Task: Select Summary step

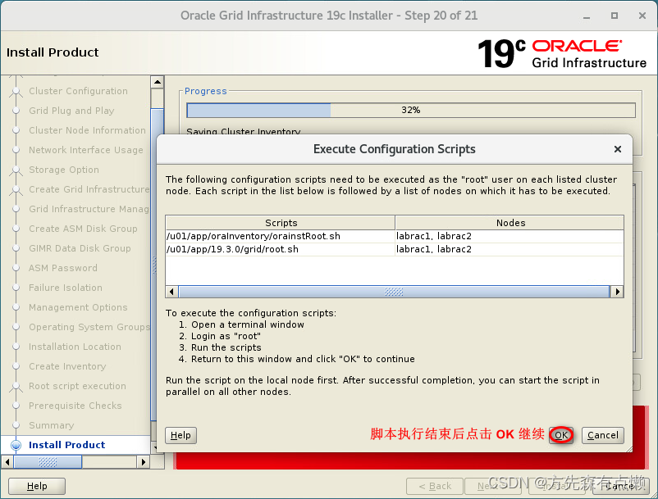Action: (x=51, y=426)
